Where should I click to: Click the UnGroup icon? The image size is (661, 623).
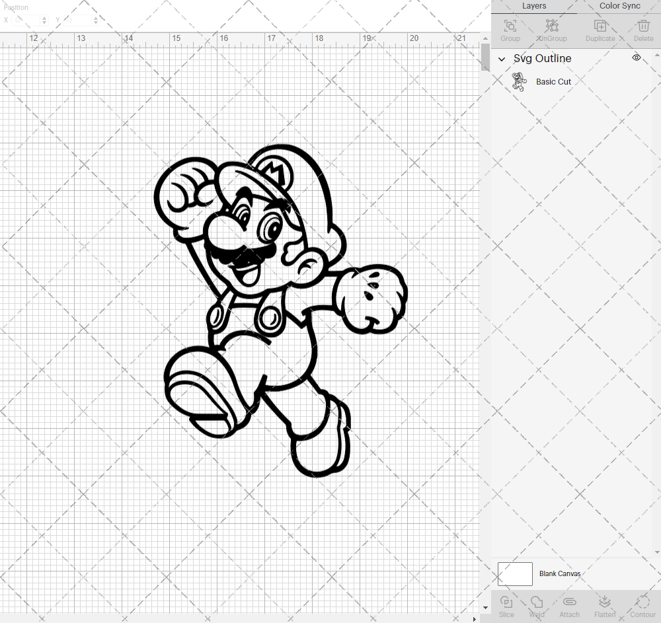pos(551,27)
